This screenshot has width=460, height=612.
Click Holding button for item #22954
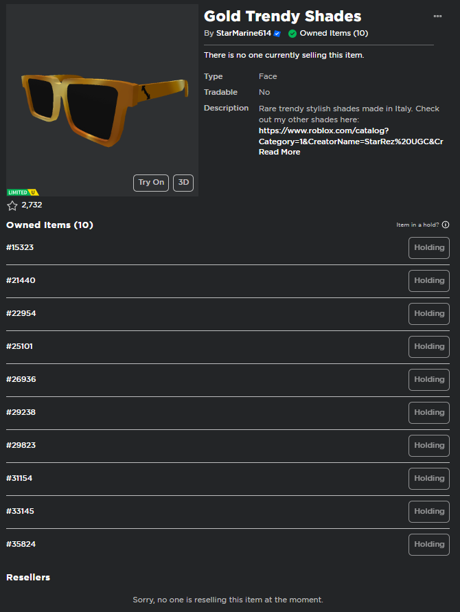(x=429, y=314)
